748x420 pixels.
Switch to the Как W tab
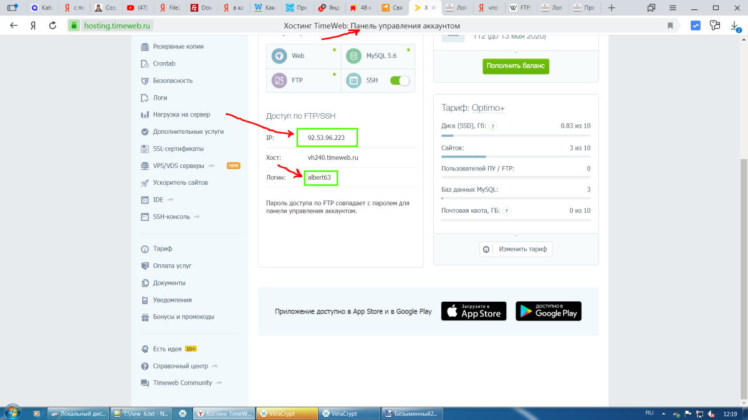[266, 8]
